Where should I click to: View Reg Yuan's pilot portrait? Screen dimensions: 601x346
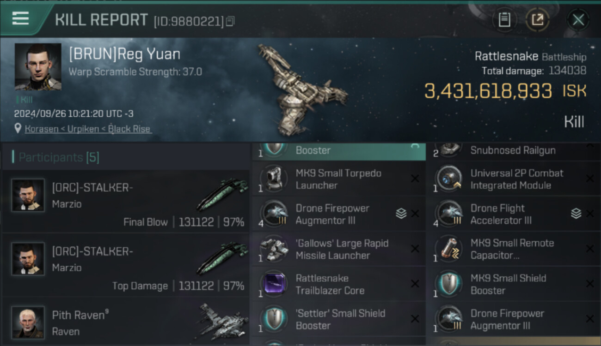click(x=37, y=67)
